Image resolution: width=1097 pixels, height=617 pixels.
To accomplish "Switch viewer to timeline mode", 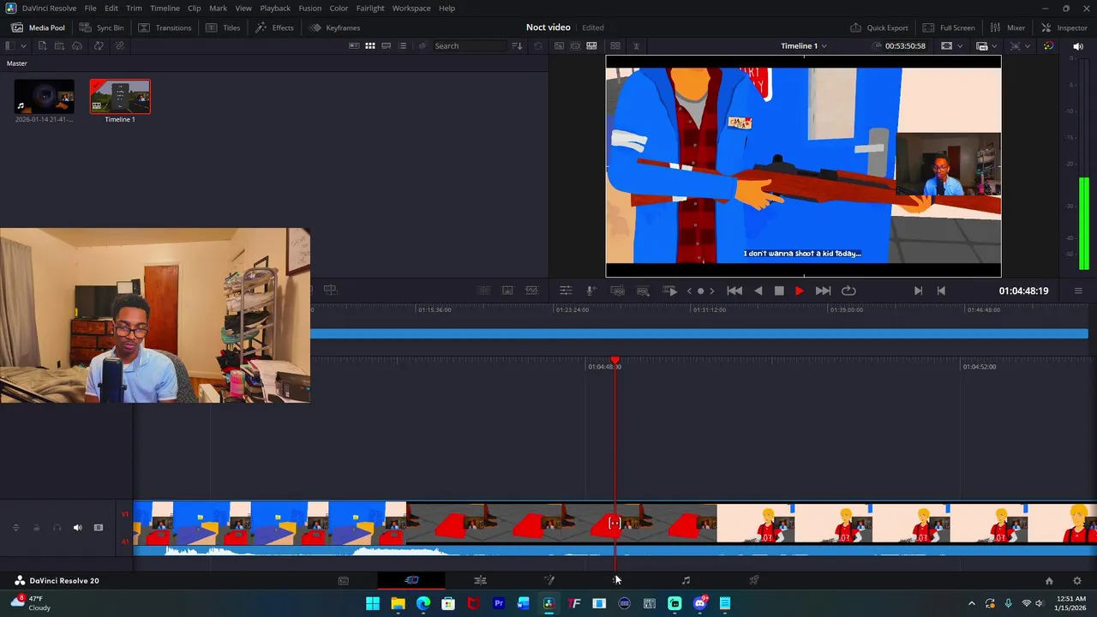I will pyautogui.click(x=591, y=45).
